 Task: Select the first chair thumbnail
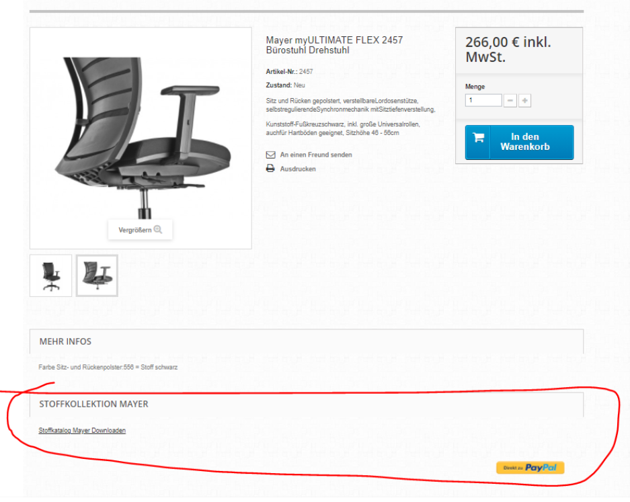click(x=50, y=276)
